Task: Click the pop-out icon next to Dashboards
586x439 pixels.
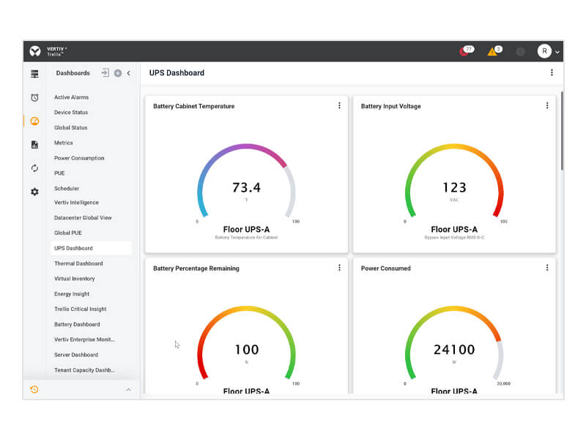Action: (104, 73)
